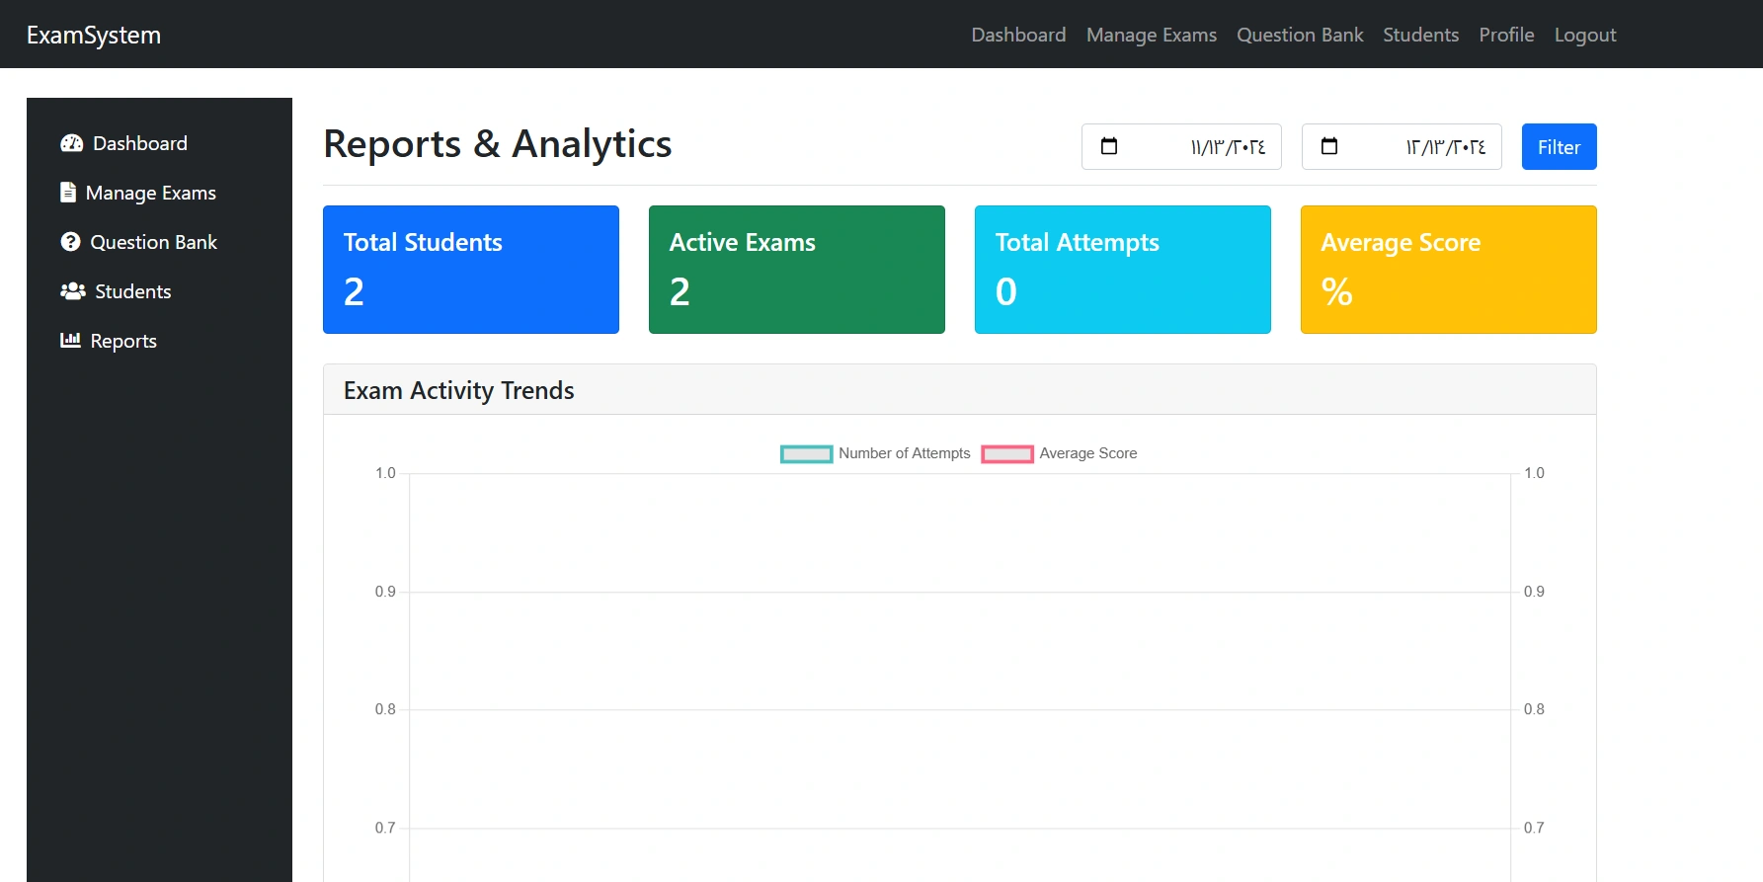Open the start date calendar picker icon

pos(1109,146)
